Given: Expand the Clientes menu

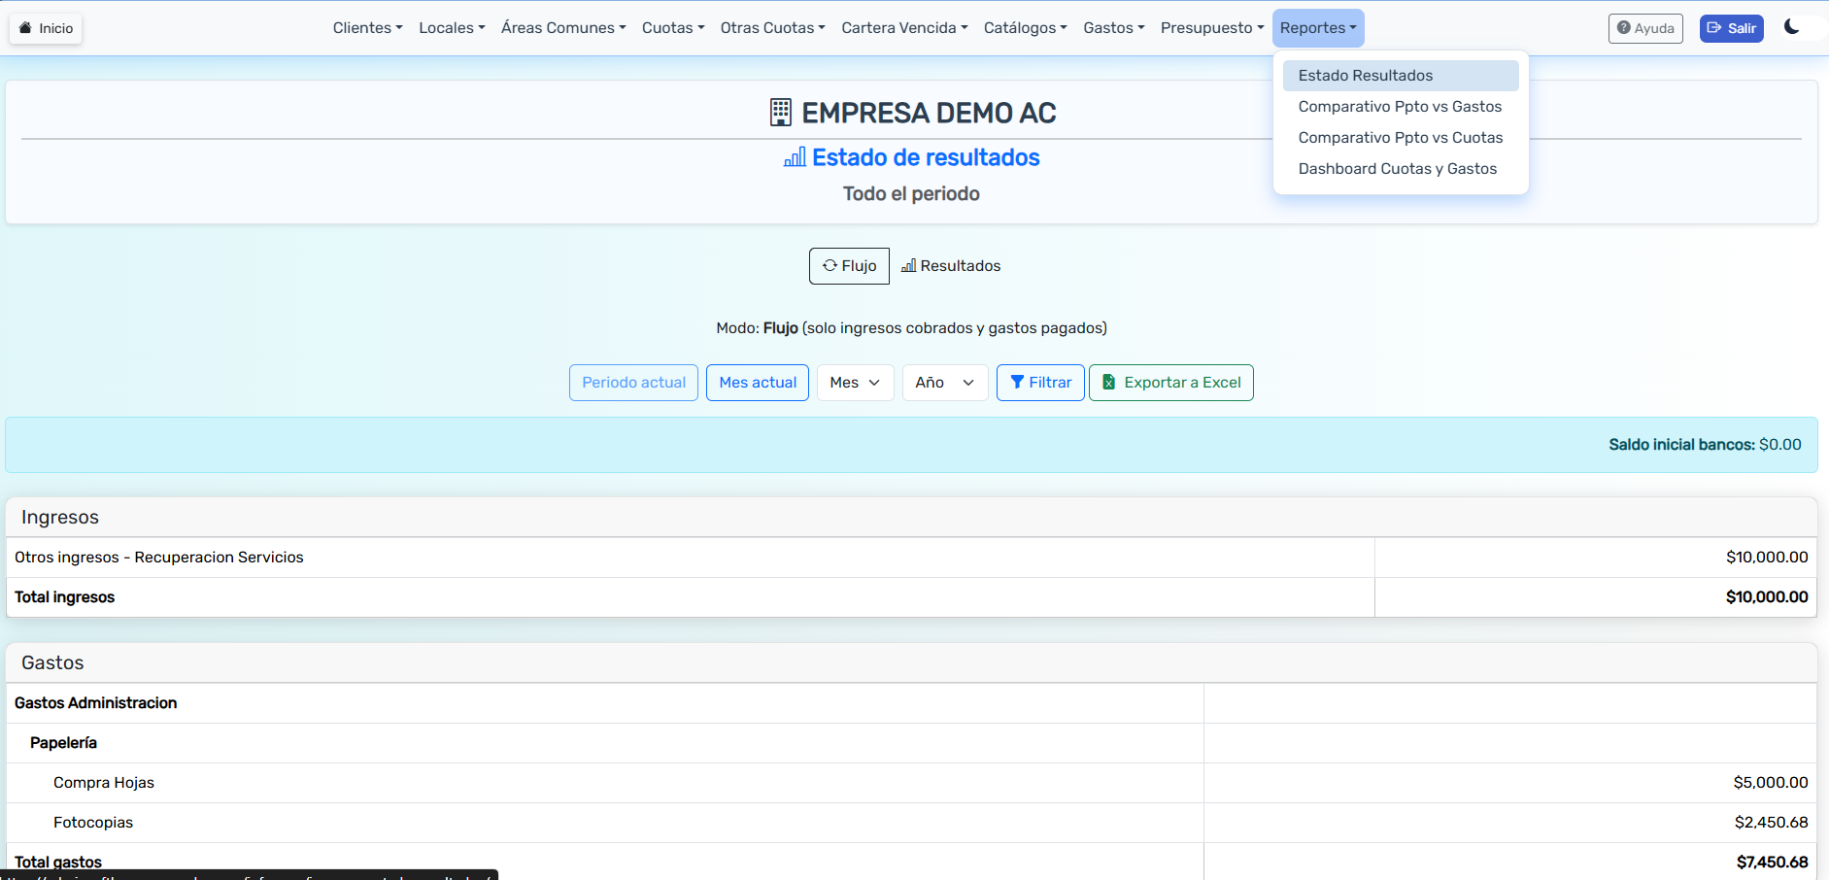Looking at the screenshot, I should click(367, 28).
